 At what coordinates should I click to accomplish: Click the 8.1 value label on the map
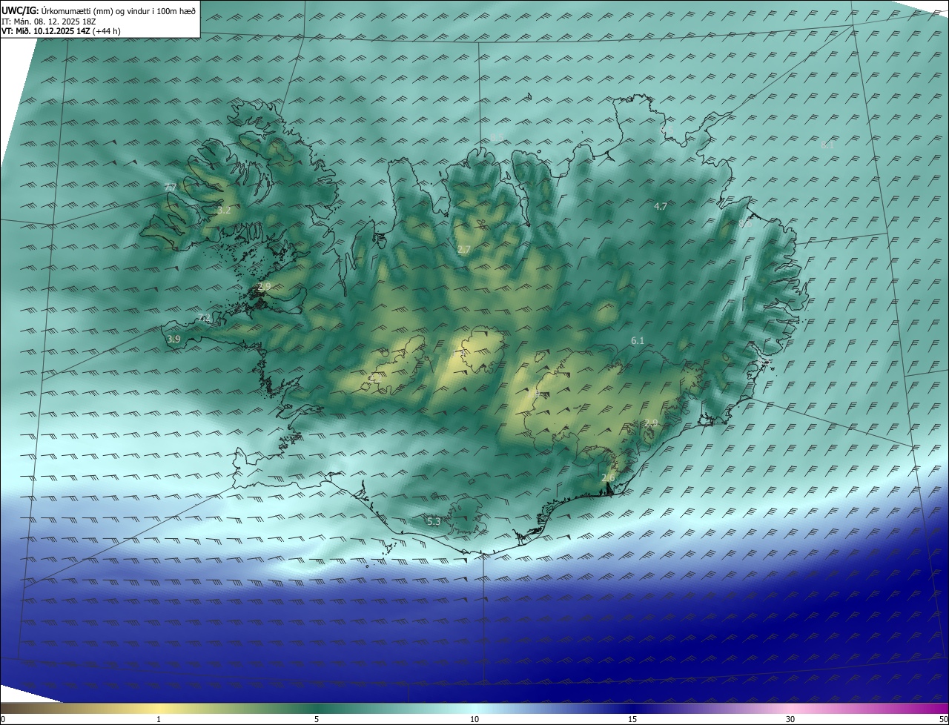pos(827,145)
